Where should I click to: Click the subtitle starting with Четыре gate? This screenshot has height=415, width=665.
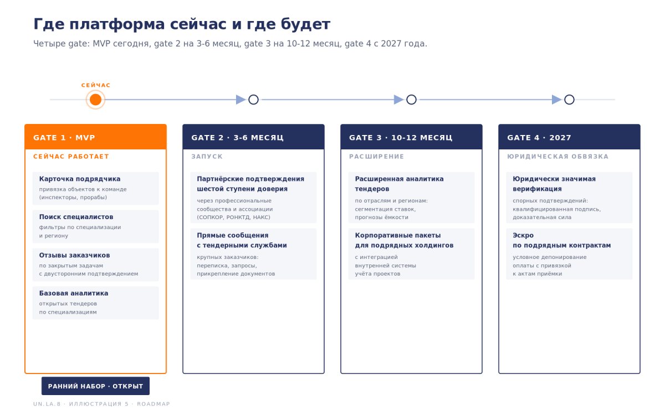click(230, 44)
